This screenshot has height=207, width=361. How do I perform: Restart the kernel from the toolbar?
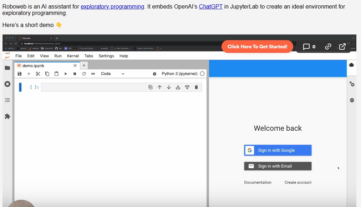(x=84, y=74)
